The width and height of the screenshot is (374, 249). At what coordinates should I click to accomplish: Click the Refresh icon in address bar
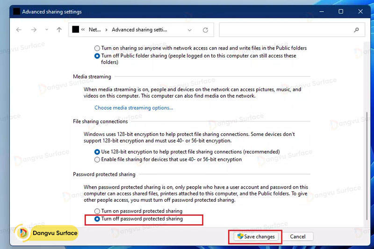(x=205, y=30)
